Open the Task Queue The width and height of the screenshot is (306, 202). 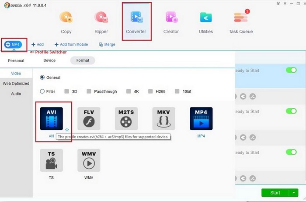[x=241, y=22]
